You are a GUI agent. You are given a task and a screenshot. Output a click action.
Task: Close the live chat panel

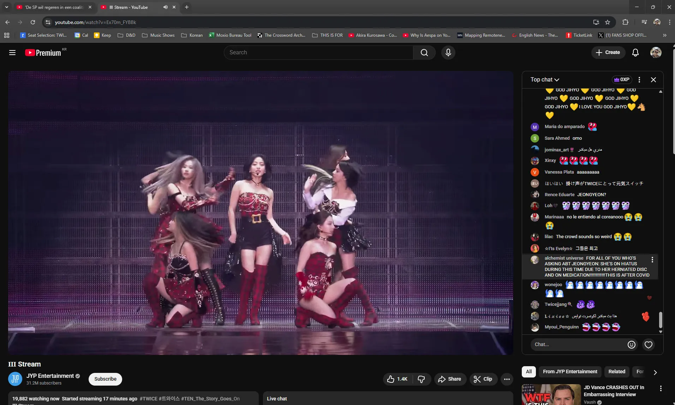[x=653, y=80]
